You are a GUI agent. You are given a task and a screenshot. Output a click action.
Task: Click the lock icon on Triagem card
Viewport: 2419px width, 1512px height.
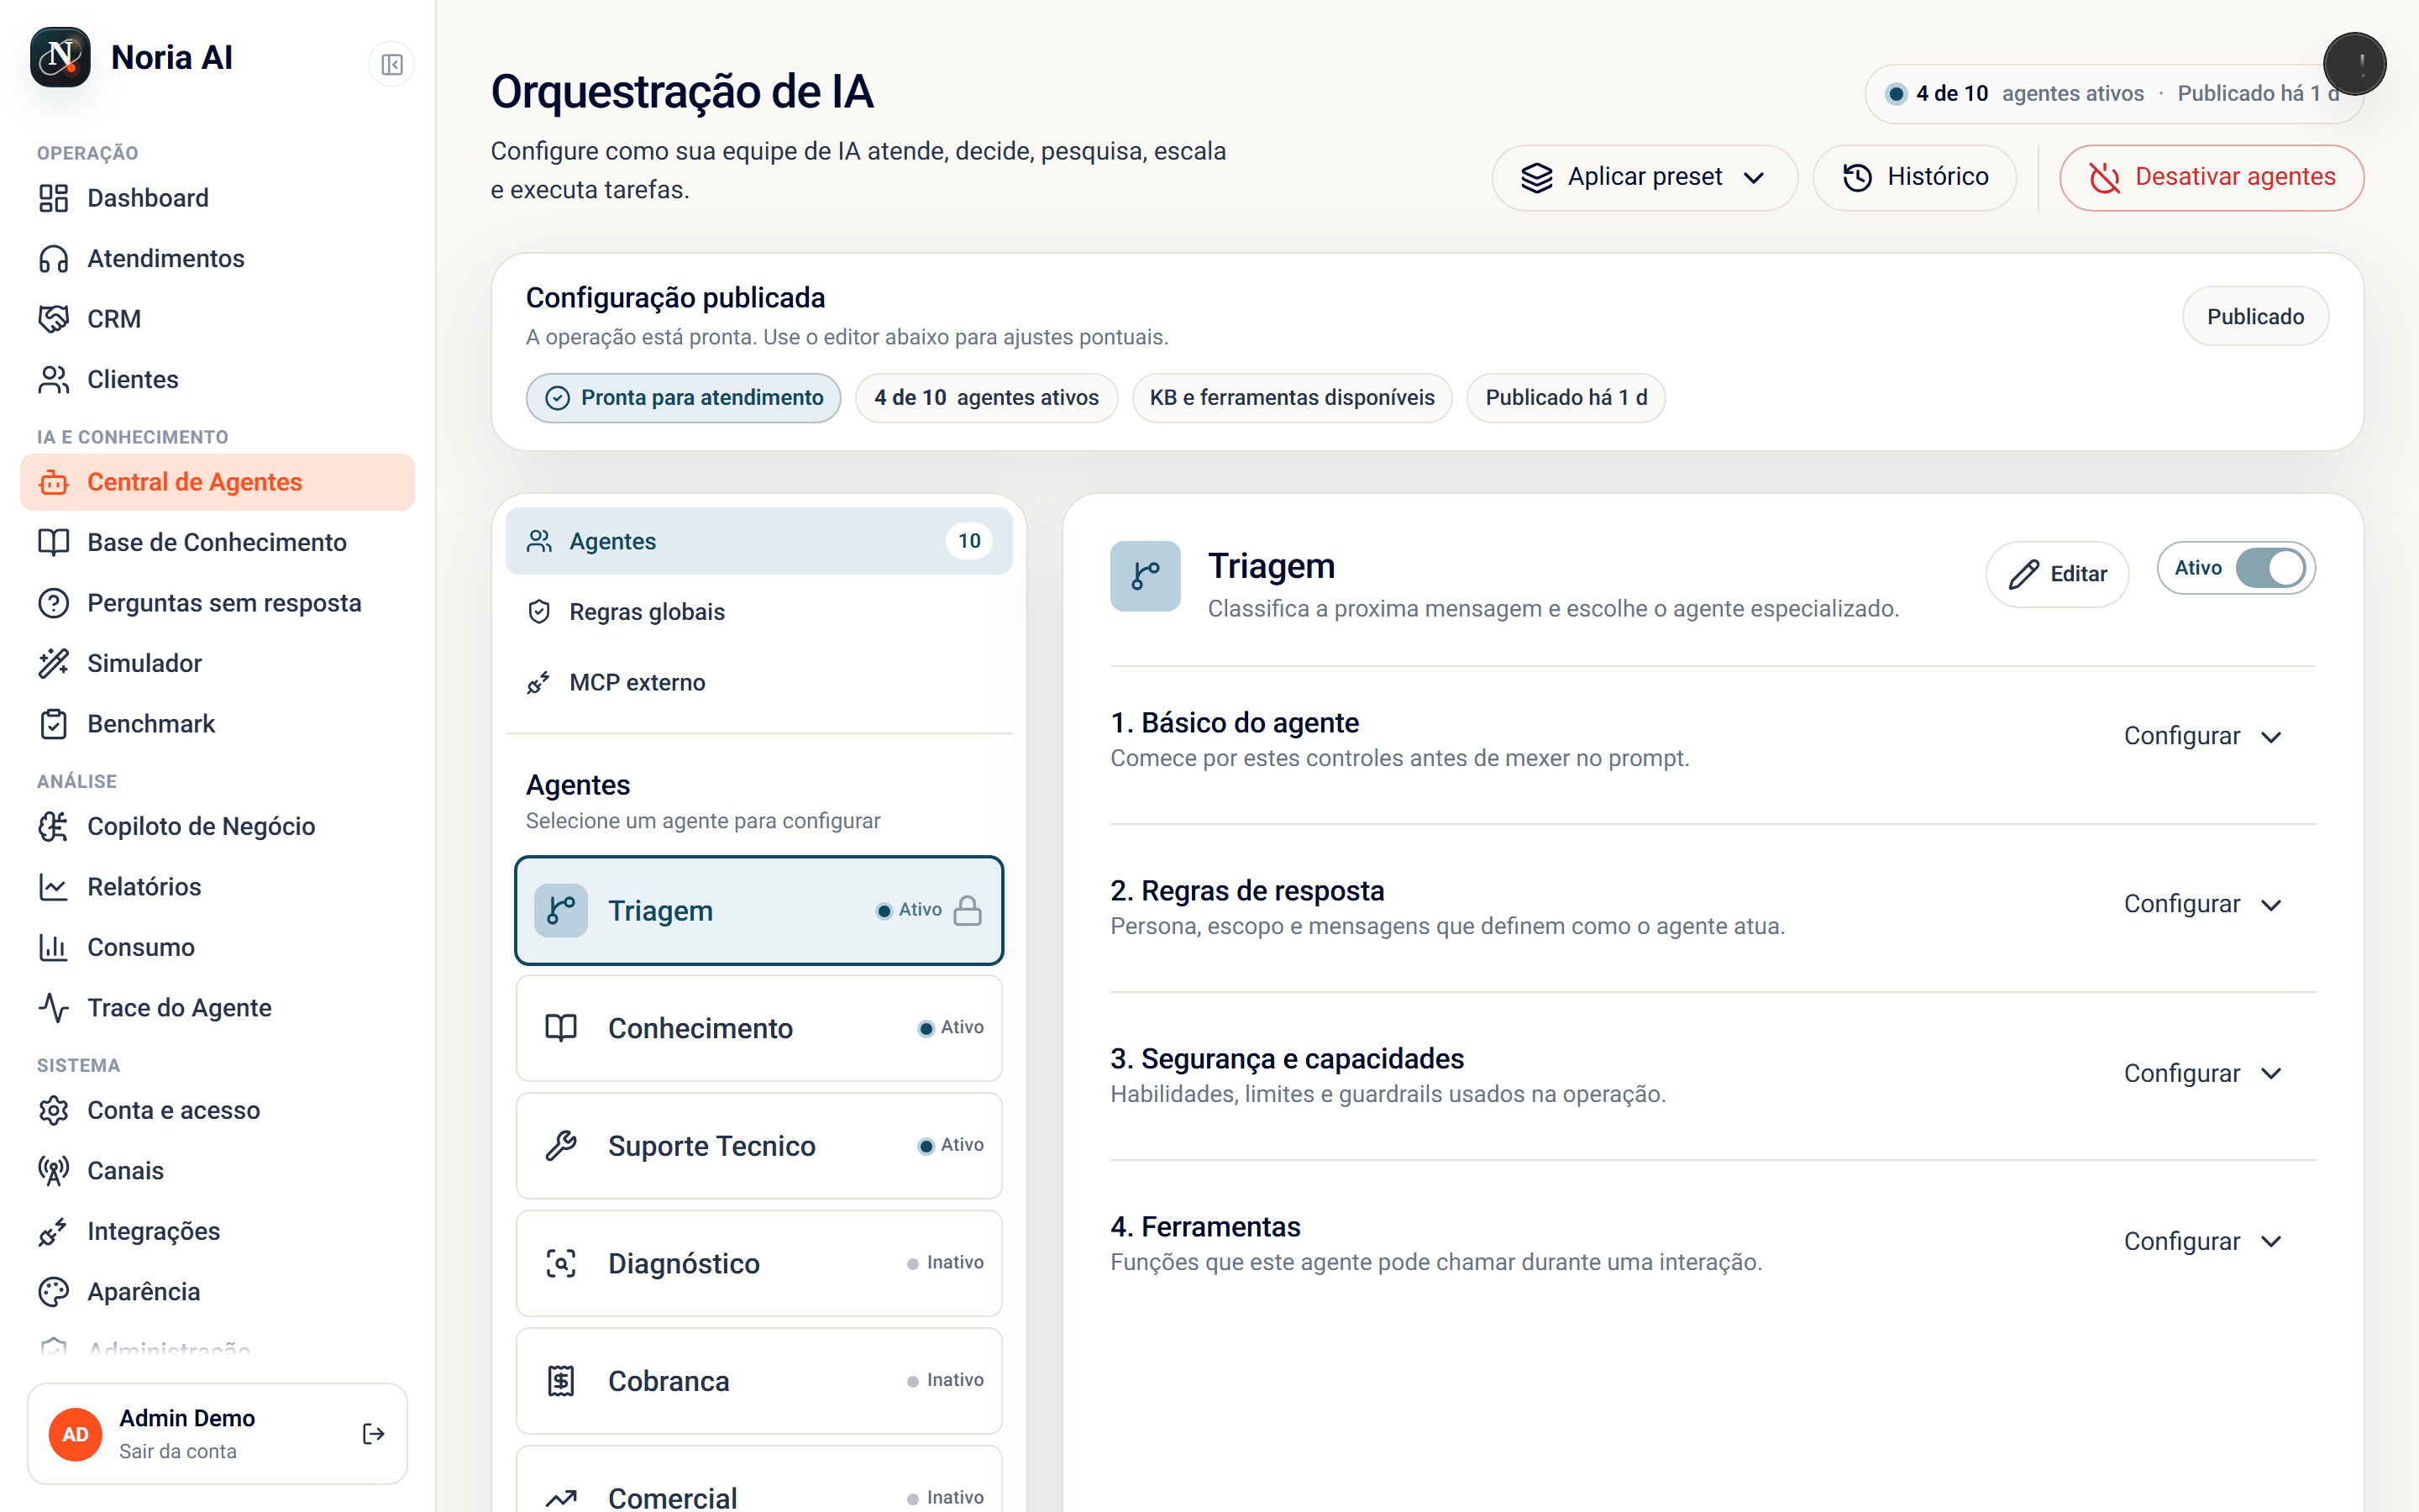click(968, 910)
